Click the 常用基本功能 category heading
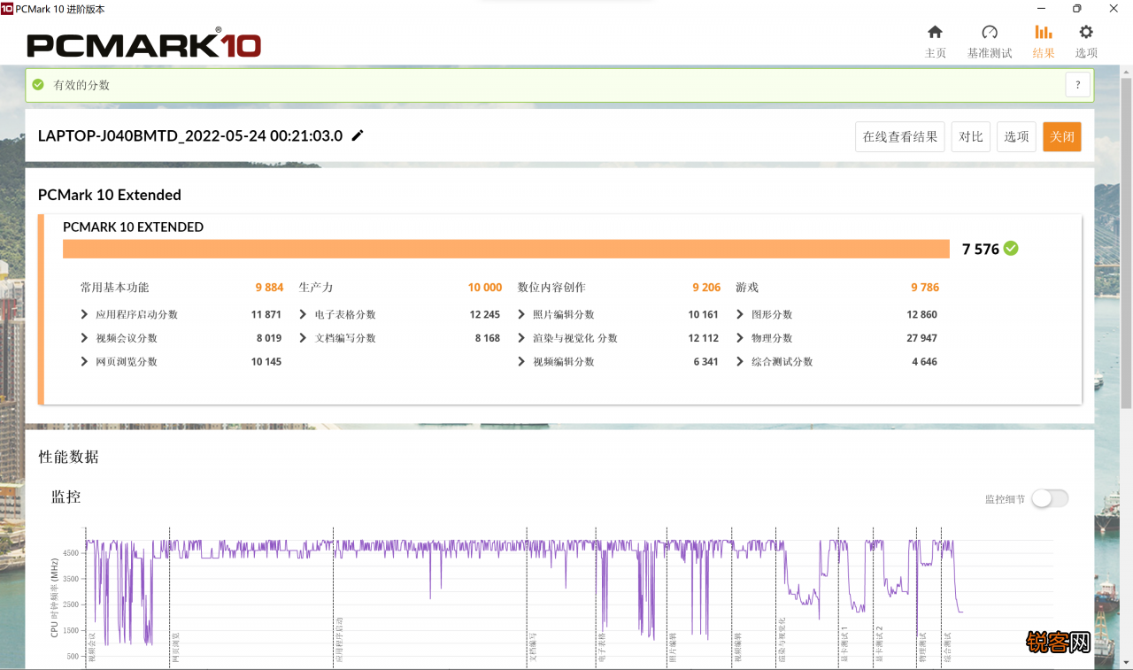The width and height of the screenshot is (1133, 670). click(x=114, y=288)
